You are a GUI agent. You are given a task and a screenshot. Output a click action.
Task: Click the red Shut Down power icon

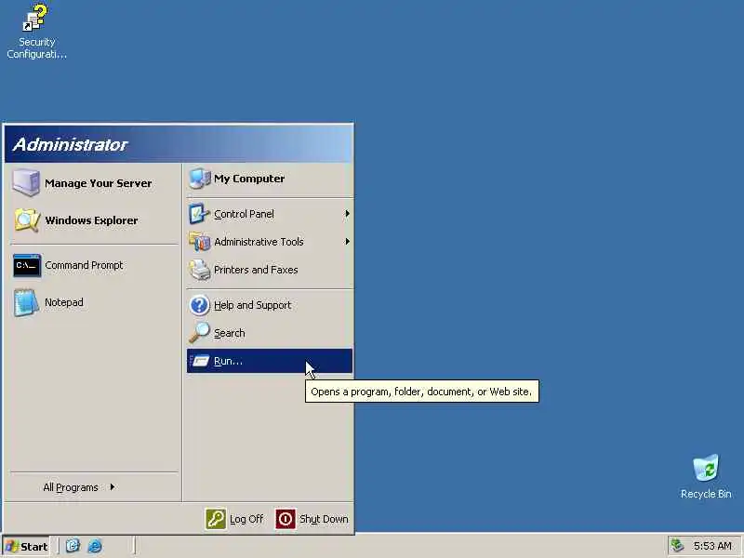[x=286, y=519]
